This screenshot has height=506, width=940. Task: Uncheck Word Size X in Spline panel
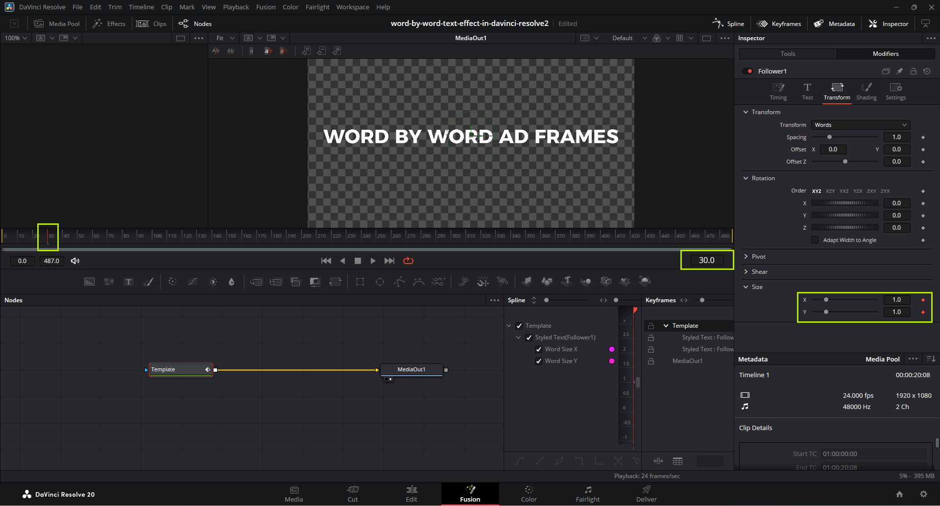[x=539, y=349]
